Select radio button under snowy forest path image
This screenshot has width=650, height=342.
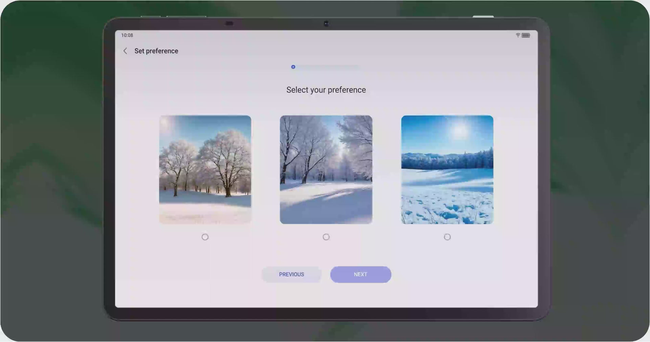click(x=326, y=237)
